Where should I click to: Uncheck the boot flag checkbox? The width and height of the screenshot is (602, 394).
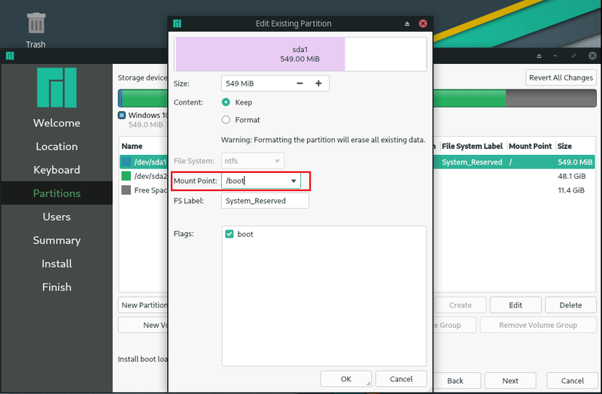tap(230, 234)
